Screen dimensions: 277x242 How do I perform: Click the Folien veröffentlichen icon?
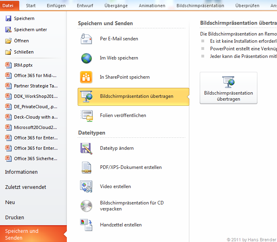86,115
